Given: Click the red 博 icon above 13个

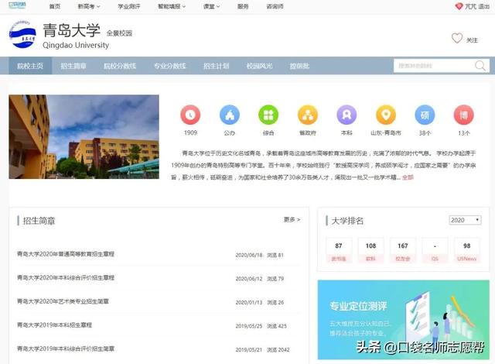Looking at the screenshot, I should point(464,115).
